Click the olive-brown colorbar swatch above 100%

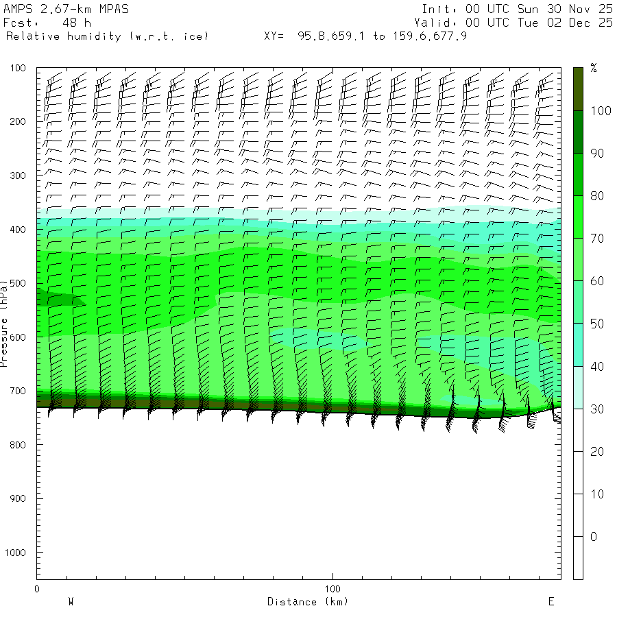coord(578,89)
